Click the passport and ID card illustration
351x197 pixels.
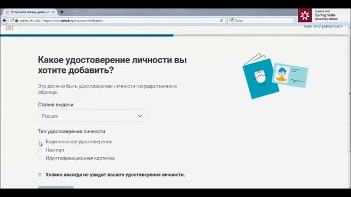tap(275, 76)
